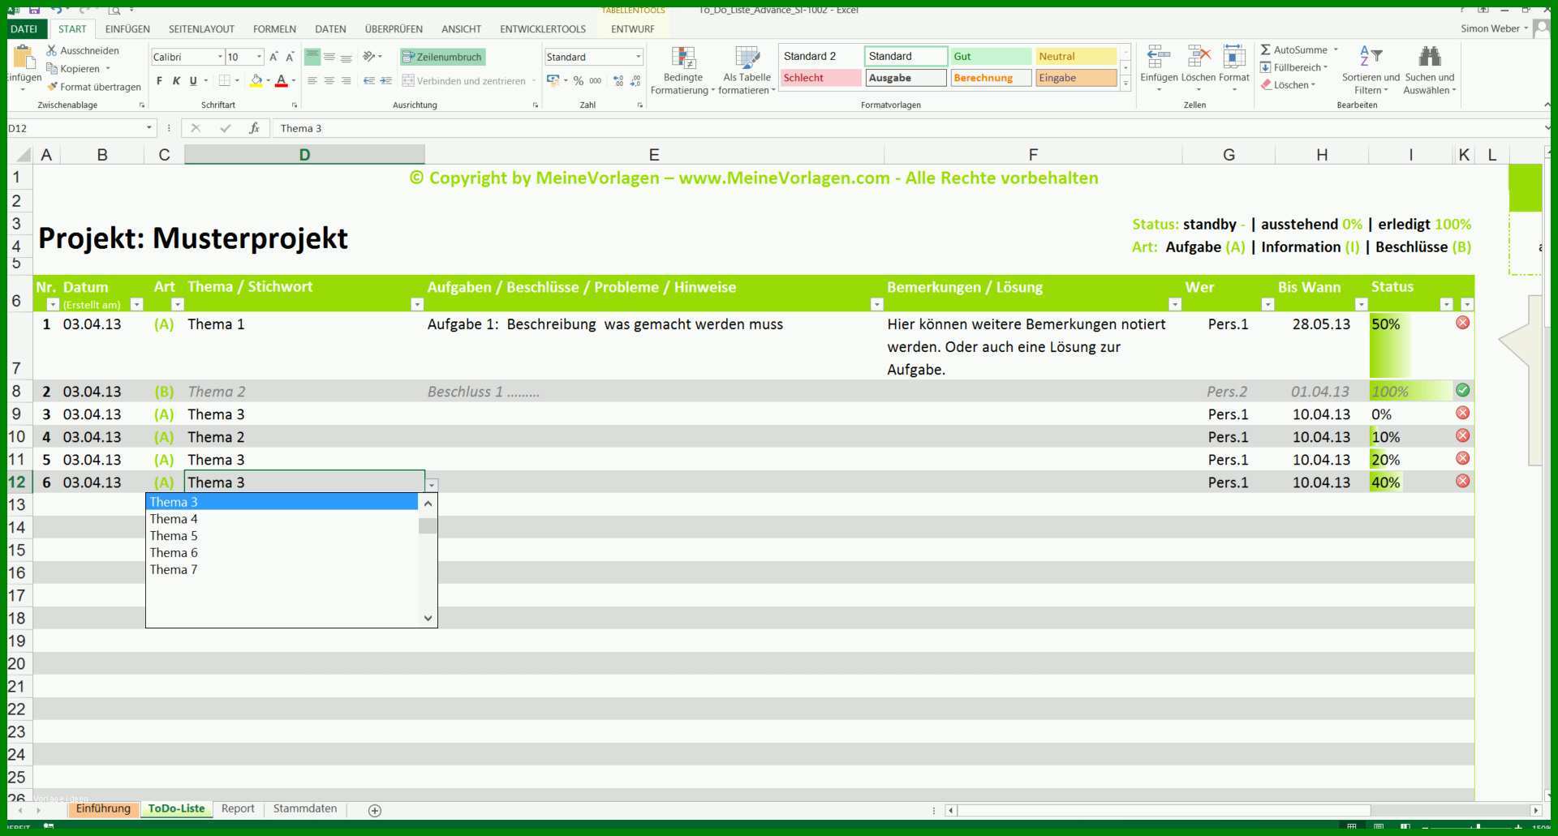Click the Ausschneiden (cut) icon

[52, 50]
